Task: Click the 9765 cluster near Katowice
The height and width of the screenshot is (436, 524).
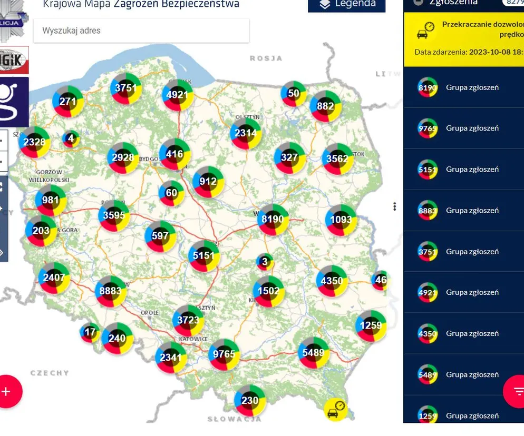Action: pos(224,354)
